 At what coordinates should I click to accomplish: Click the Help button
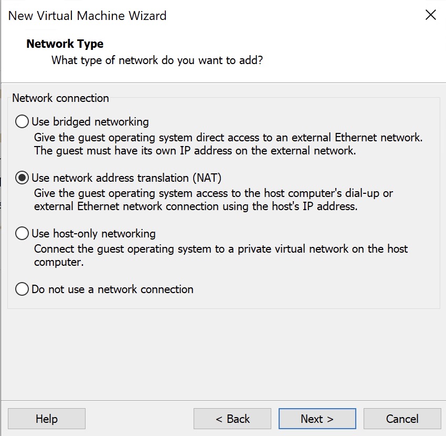tap(46, 419)
